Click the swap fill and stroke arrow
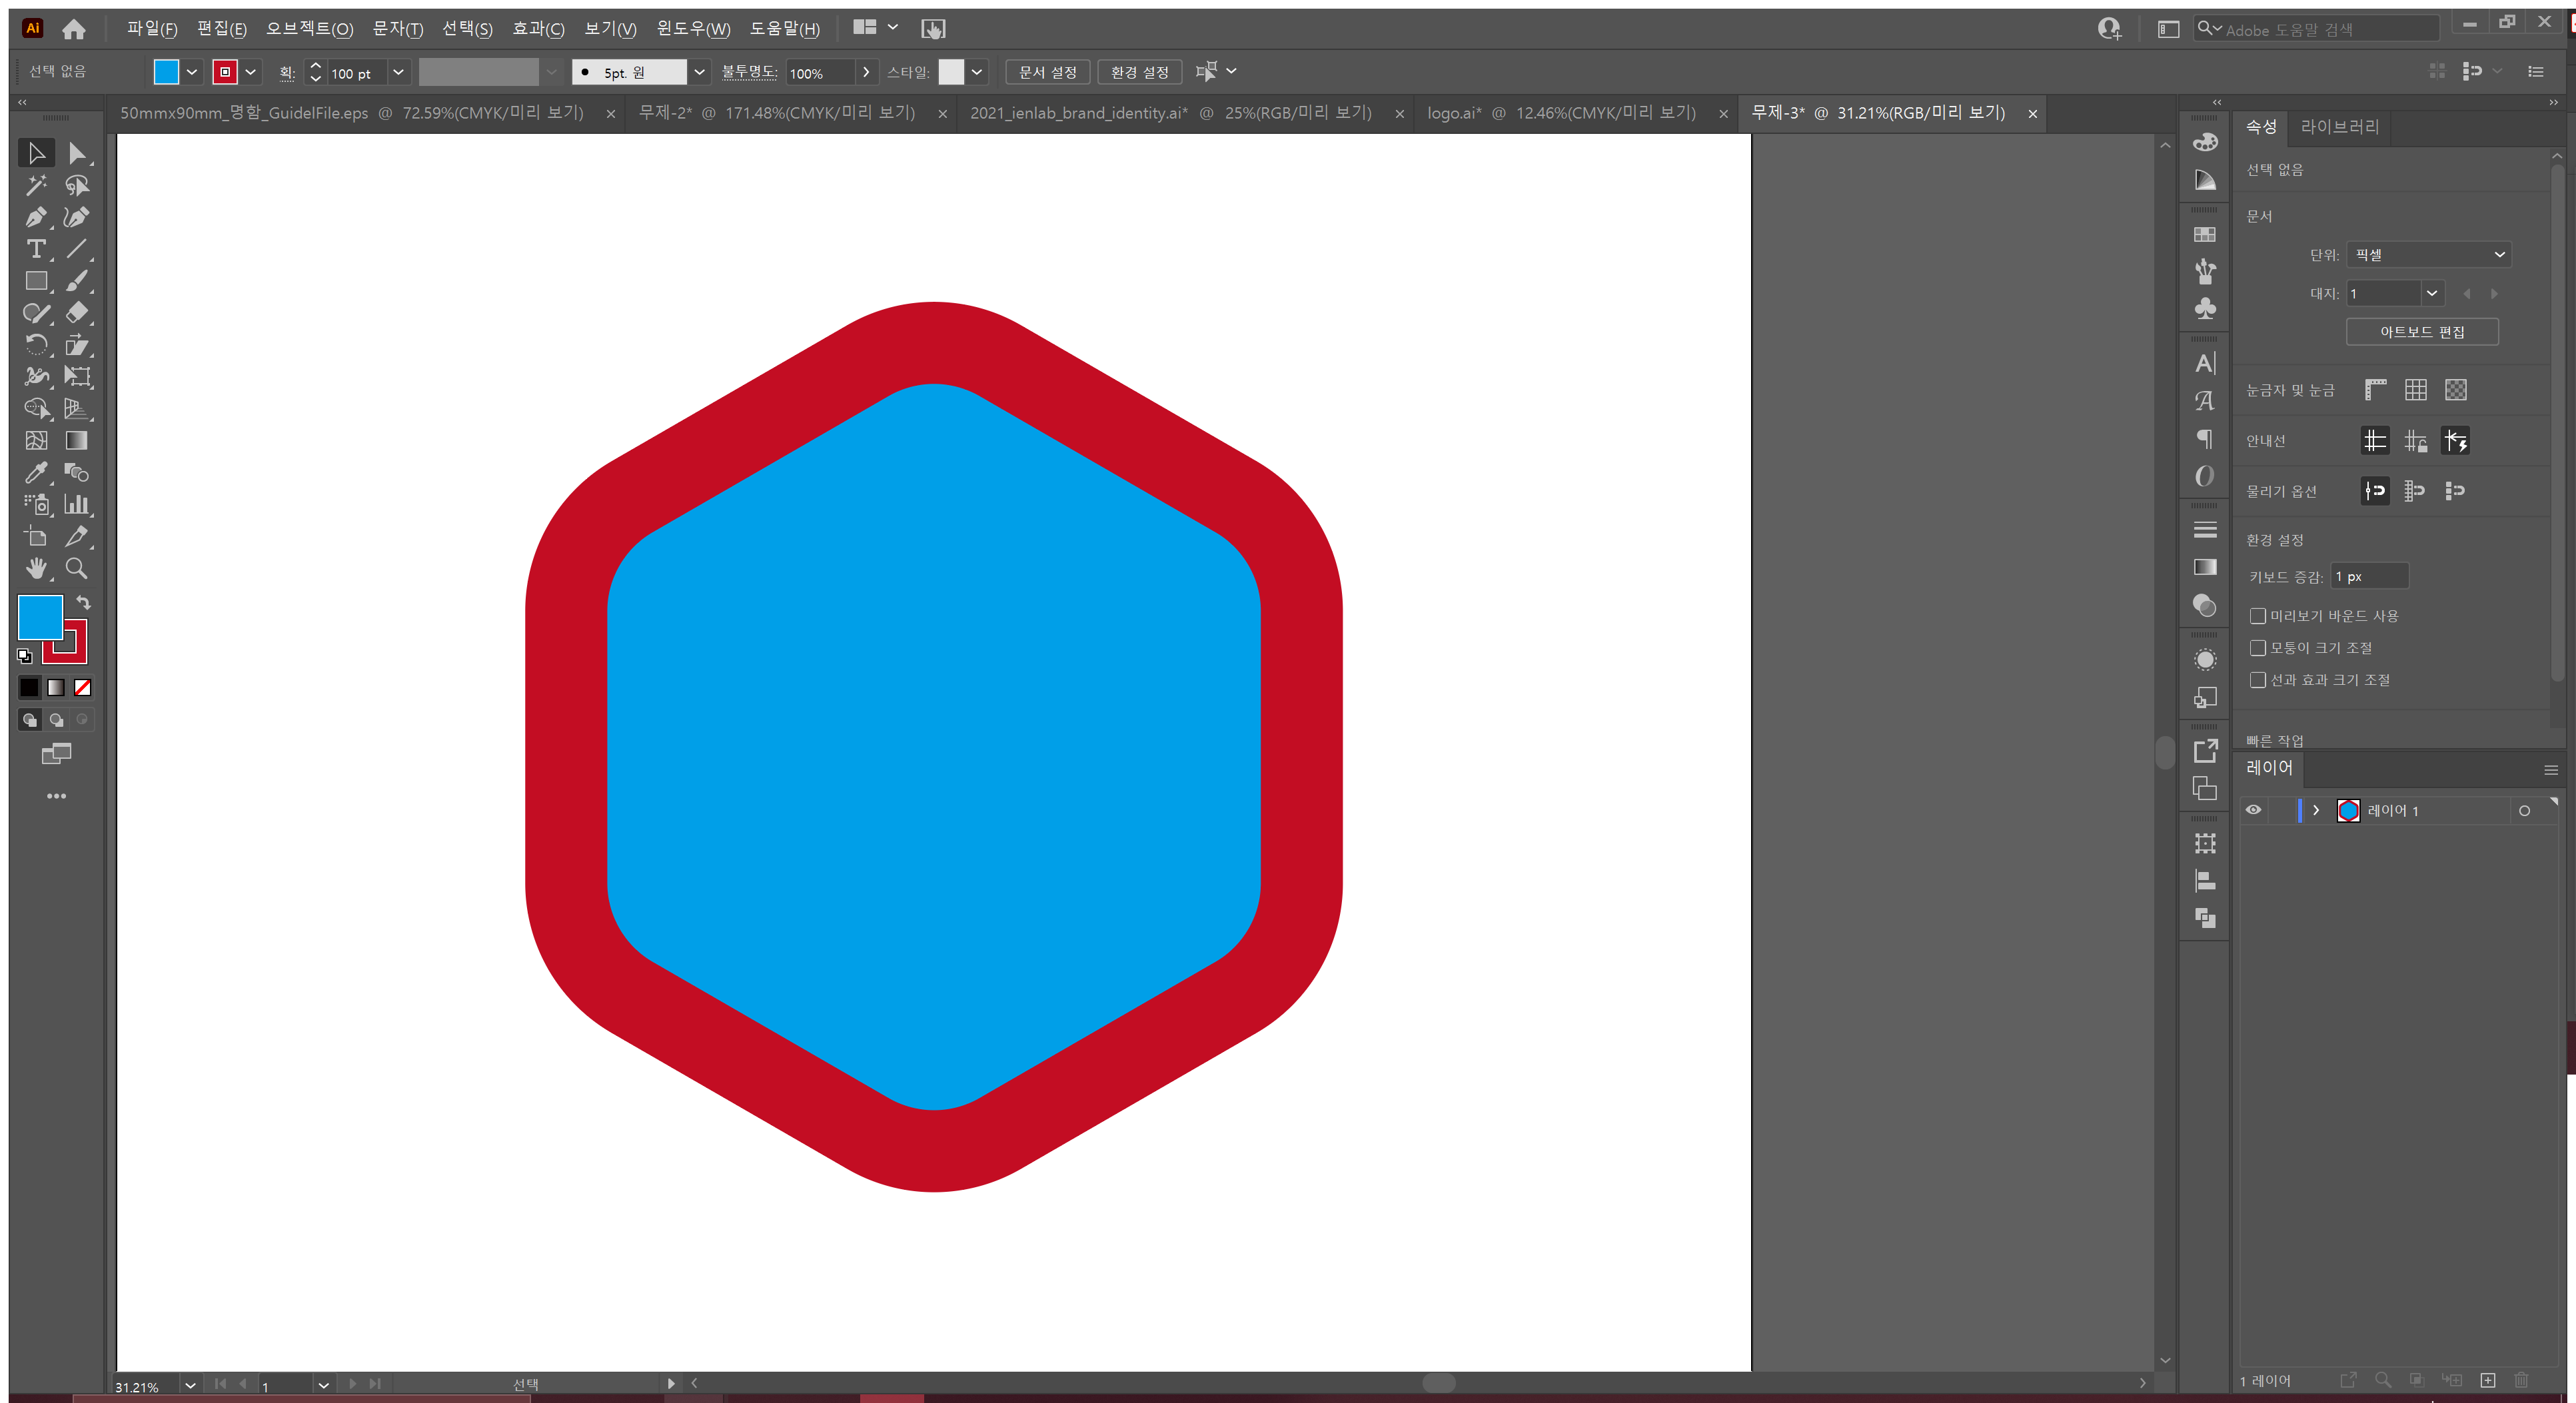 point(84,603)
